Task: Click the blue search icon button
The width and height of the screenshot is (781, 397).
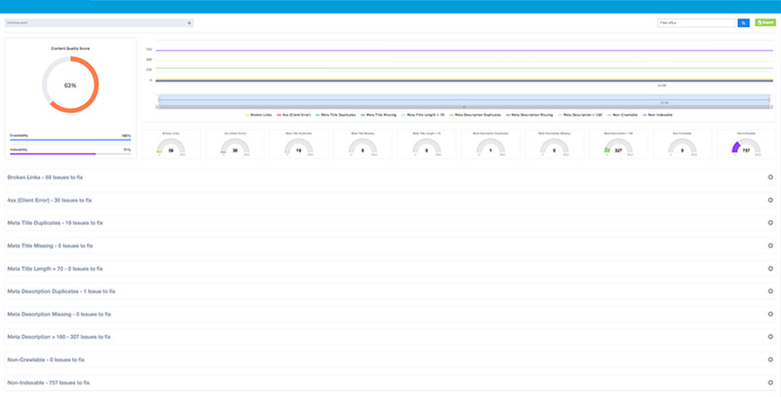Action: [x=743, y=22]
